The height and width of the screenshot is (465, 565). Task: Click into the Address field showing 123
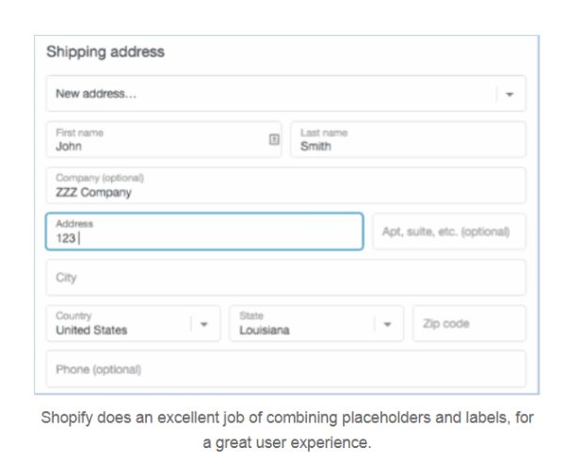coord(204,232)
